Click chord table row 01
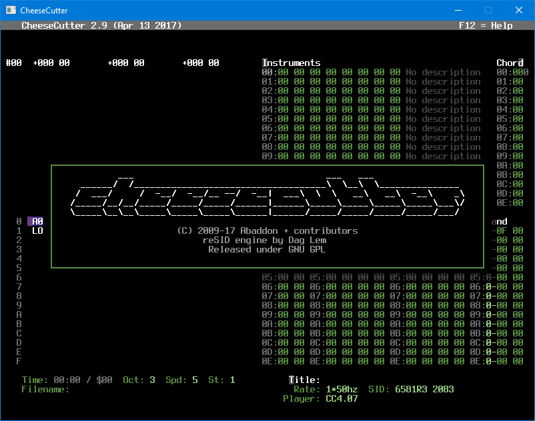The width and height of the screenshot is (535, 421). tap(510, 81)
